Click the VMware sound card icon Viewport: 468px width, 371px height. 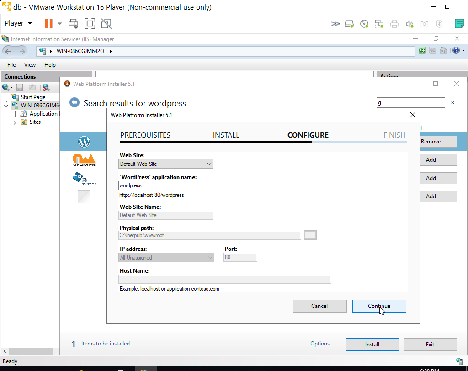409,24
